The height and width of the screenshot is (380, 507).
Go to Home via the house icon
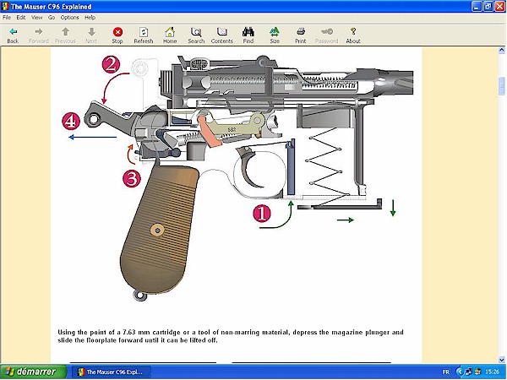pyautogui.click(x=170, y=32)
